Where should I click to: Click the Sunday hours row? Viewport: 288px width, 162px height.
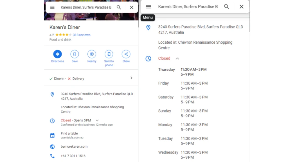pyautogui.click(x=183, y=113)
